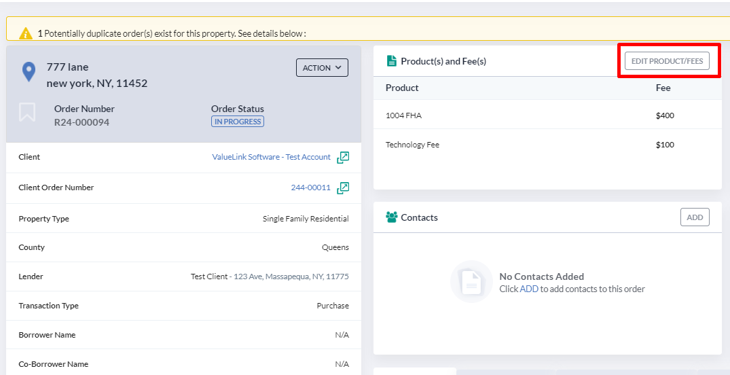Screen dimensions: 730x375
Task: Open the ACTION dropdown menu
Action: click(x=322, y=68)
